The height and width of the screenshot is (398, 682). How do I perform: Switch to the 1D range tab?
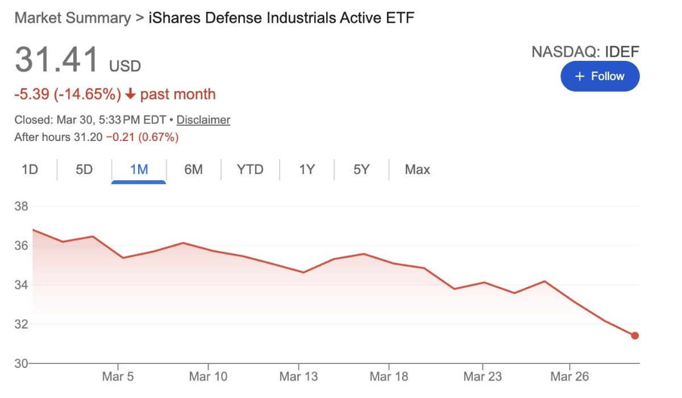(x=30, y=169)
